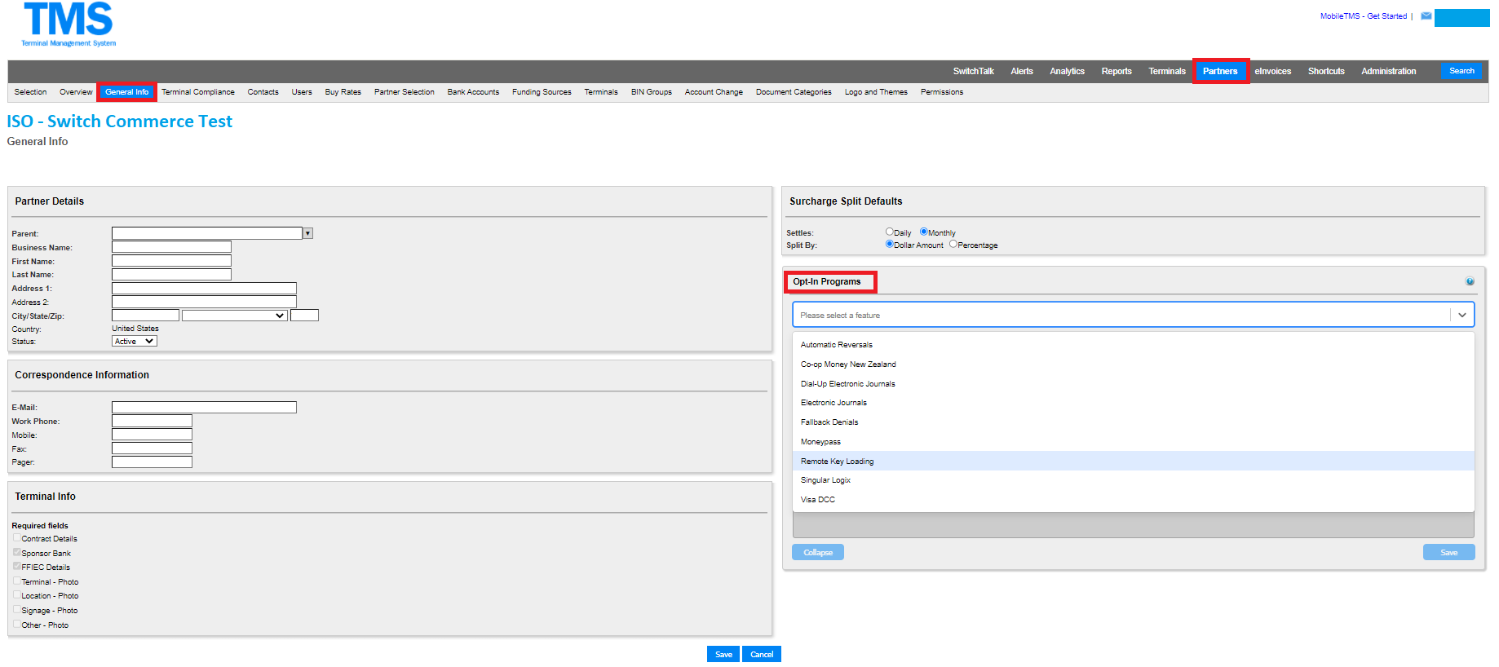1499x667 pixels.
Task: Select Fallback Denials option
Action: pyautogui.click(x=1133, y=422)
